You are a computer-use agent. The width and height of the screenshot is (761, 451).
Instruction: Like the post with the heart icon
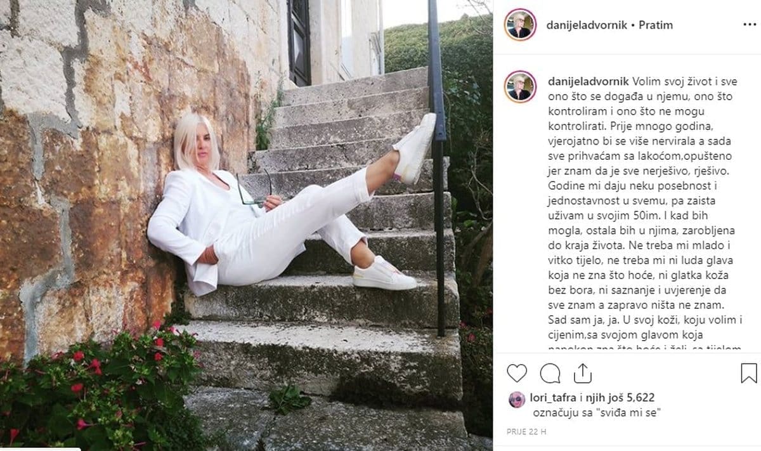click(x=517, y=373)
